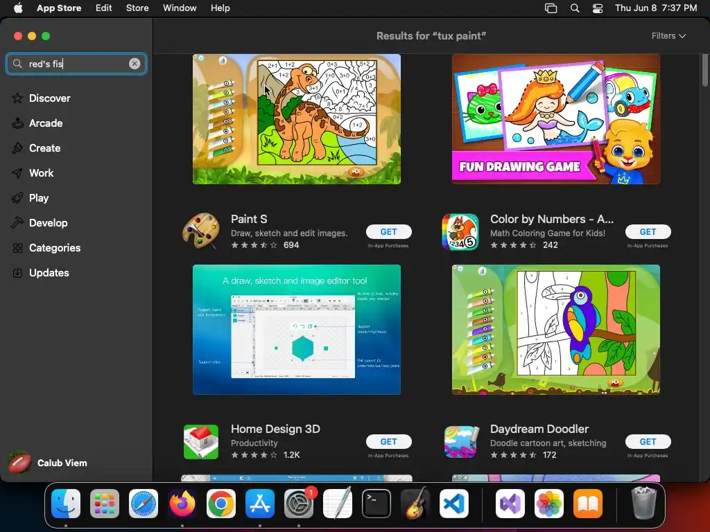The width and height of the screenshot is (710, 532).
Task: Open the Window menu
Action: click(x=180, y=8)
